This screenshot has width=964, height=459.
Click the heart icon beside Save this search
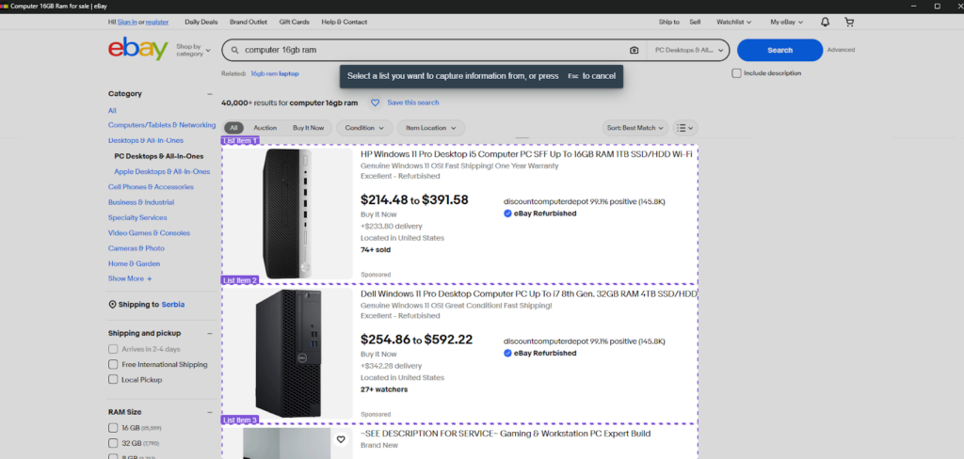(375, 103)
